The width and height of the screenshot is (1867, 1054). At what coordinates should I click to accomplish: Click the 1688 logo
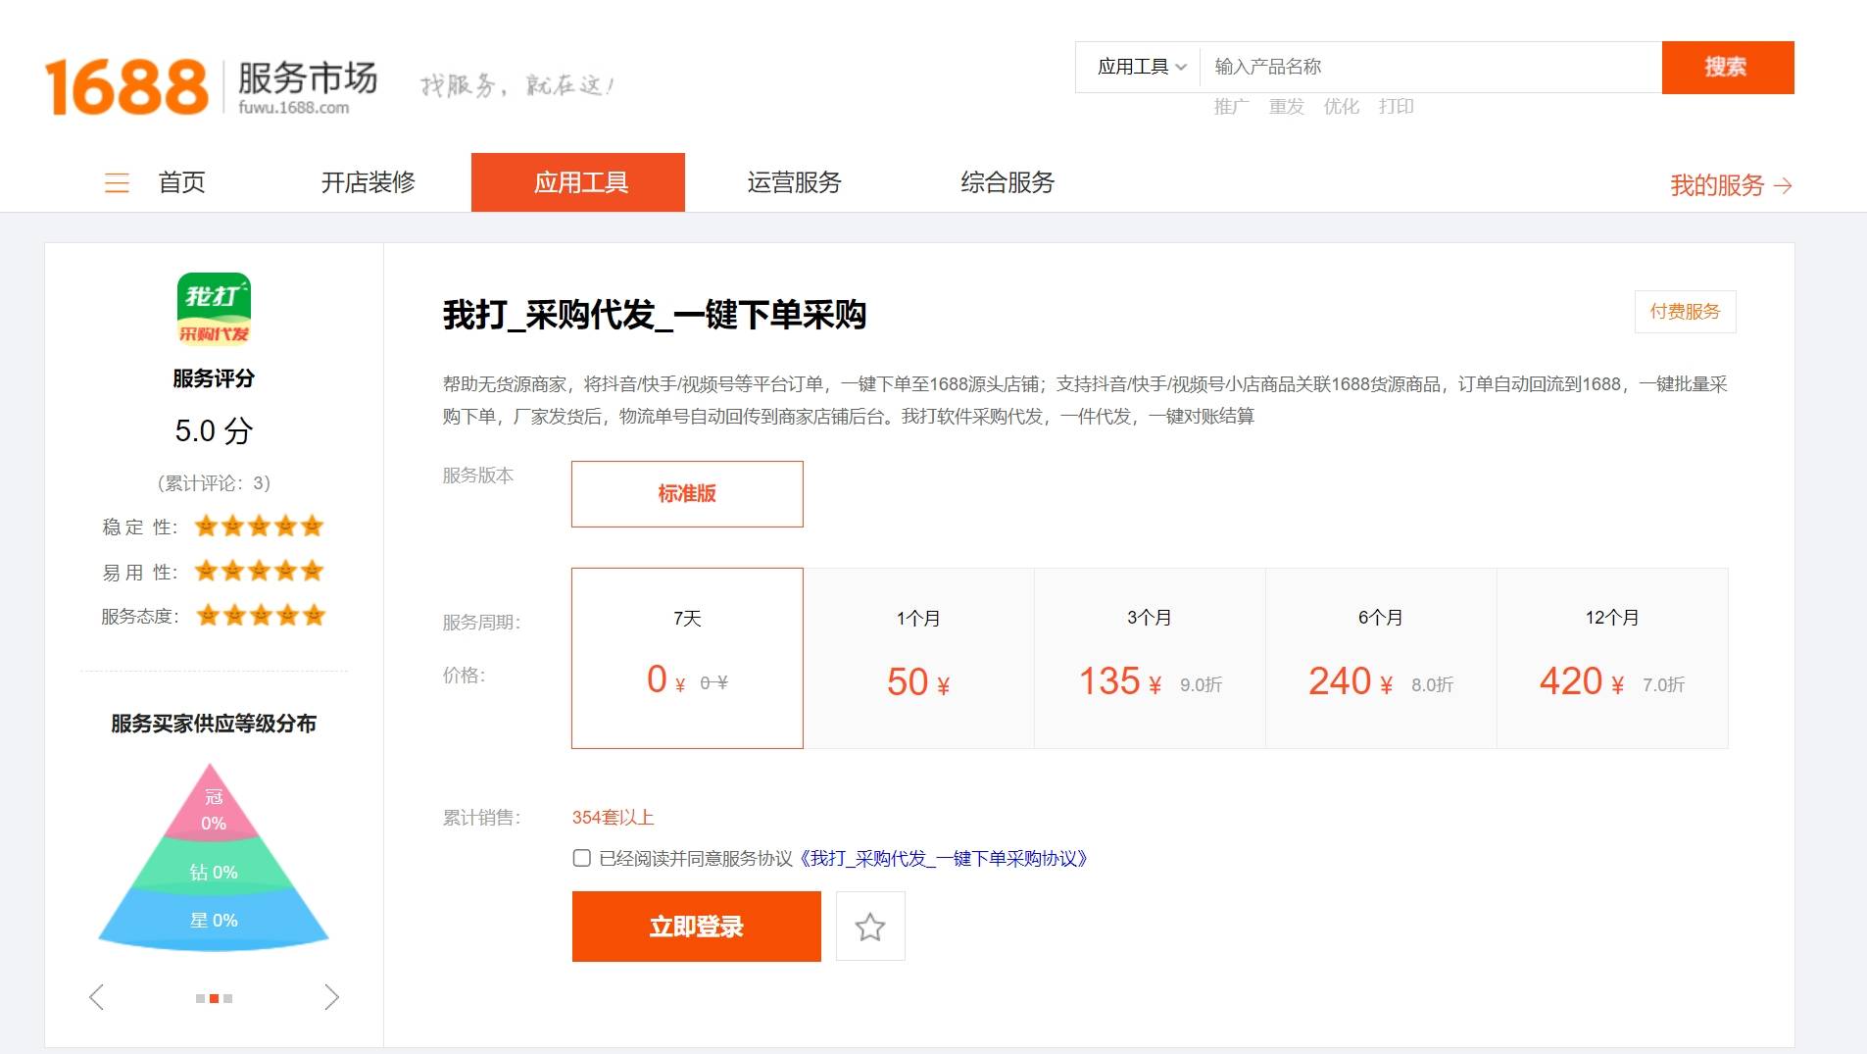point(126,86)
